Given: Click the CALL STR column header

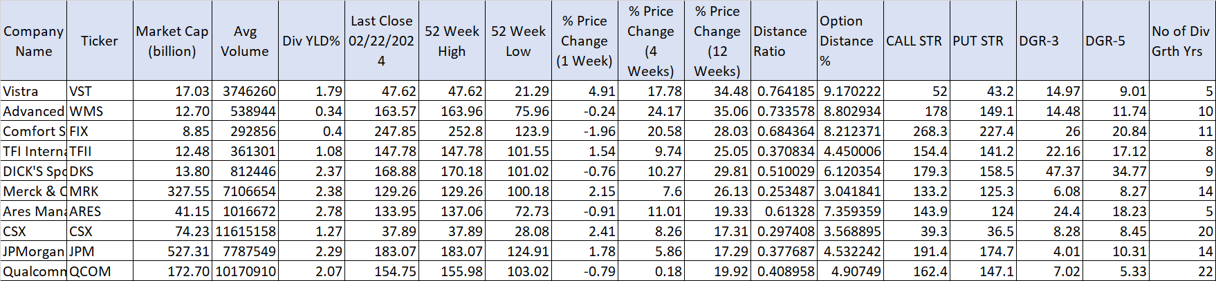Looking at the screenshot, I should 916,41.
